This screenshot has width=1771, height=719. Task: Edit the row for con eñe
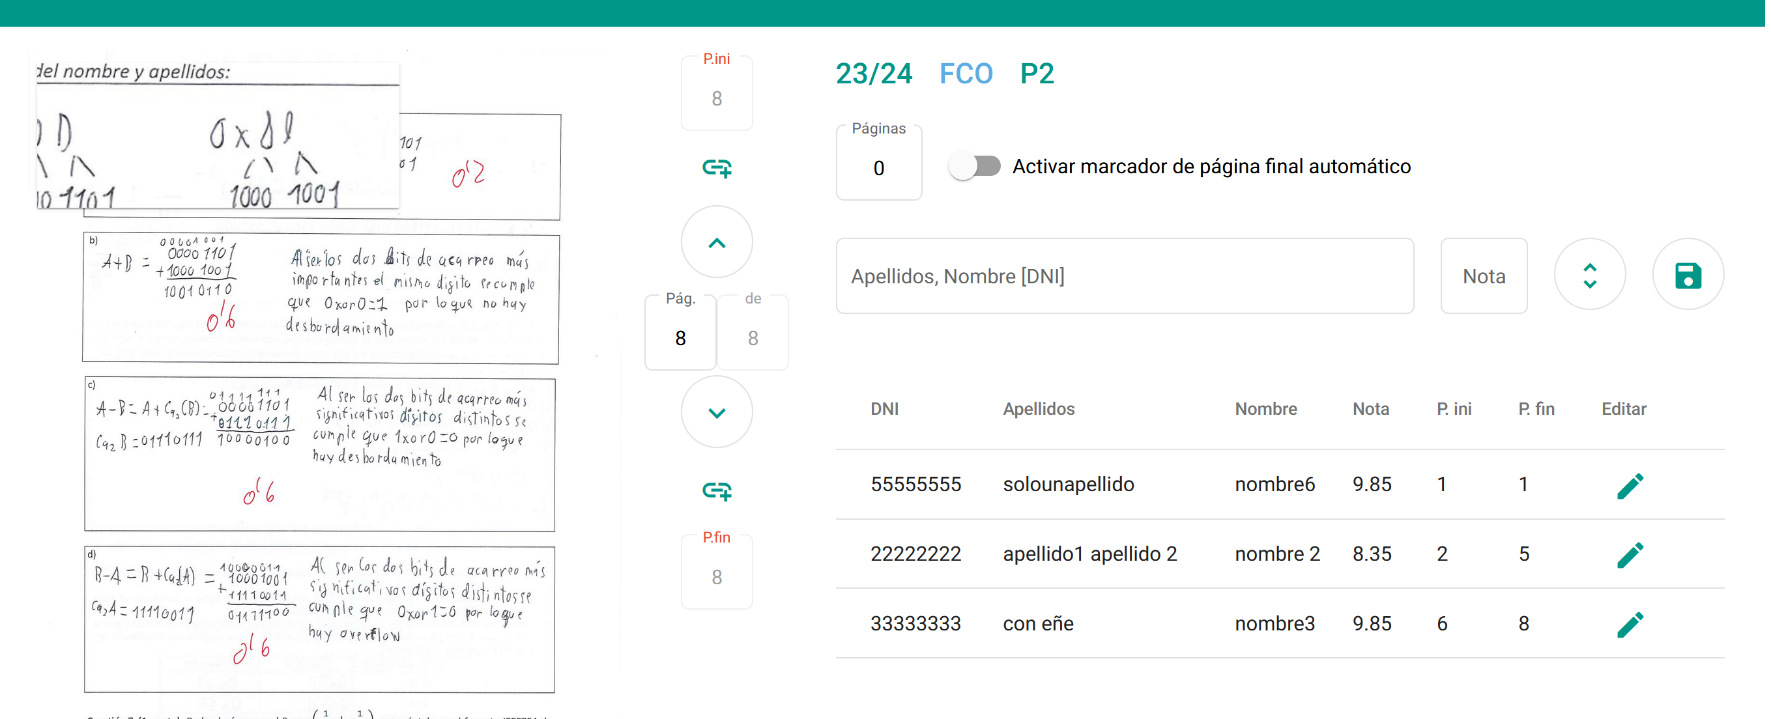1630,623
